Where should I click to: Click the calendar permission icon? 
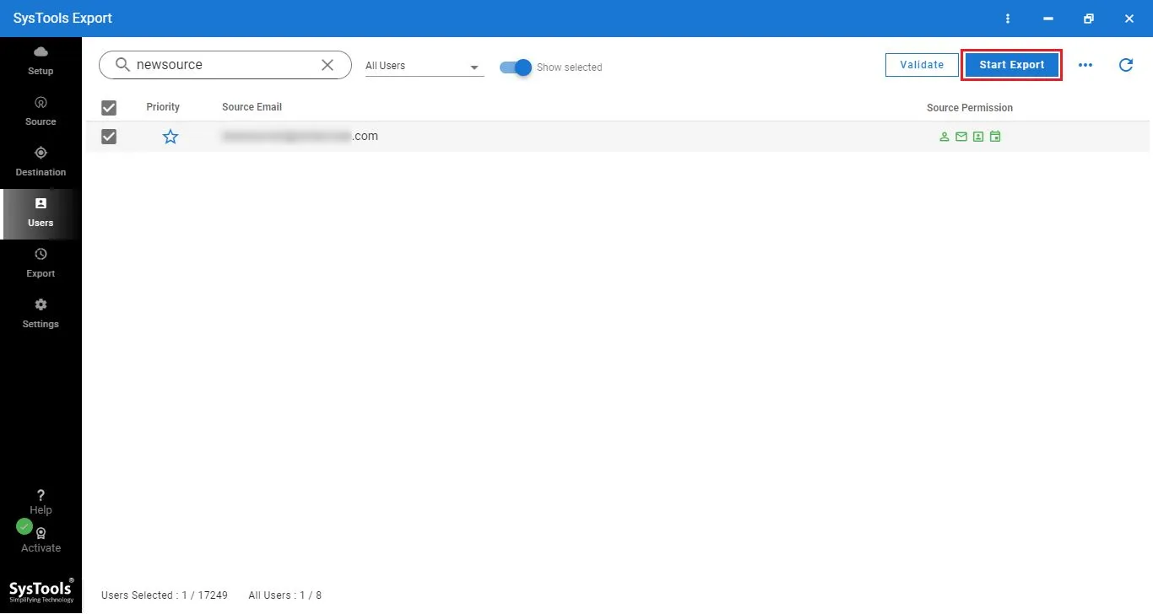point(995,137)
